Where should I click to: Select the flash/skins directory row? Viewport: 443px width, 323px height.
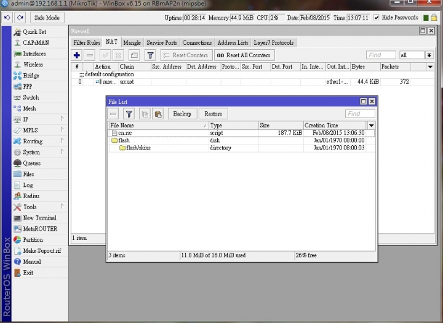point(242,148)
